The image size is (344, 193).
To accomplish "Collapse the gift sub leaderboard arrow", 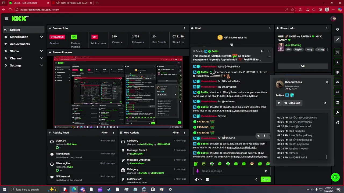I will tap(232, 45).
